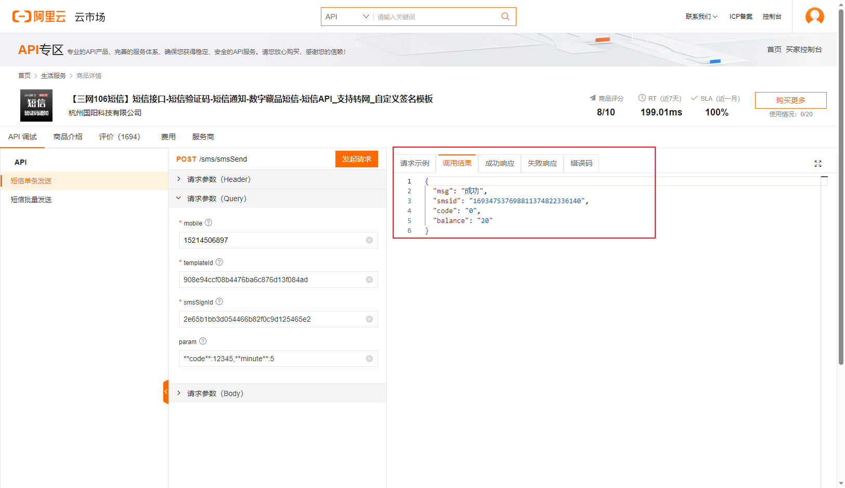Open the API search type dropdown
The height and width of the screenshot is (488, 845).
pos(347,17)
